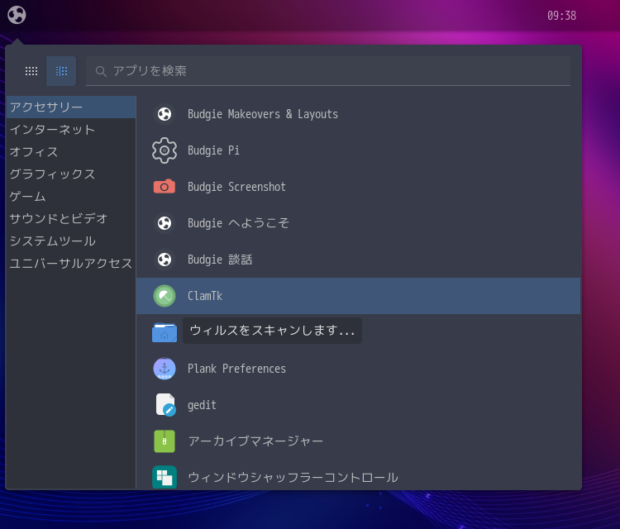Select the インターネット category
This screenshot has height=529, width=620.
pyautogui.click(x=71, y=129)
